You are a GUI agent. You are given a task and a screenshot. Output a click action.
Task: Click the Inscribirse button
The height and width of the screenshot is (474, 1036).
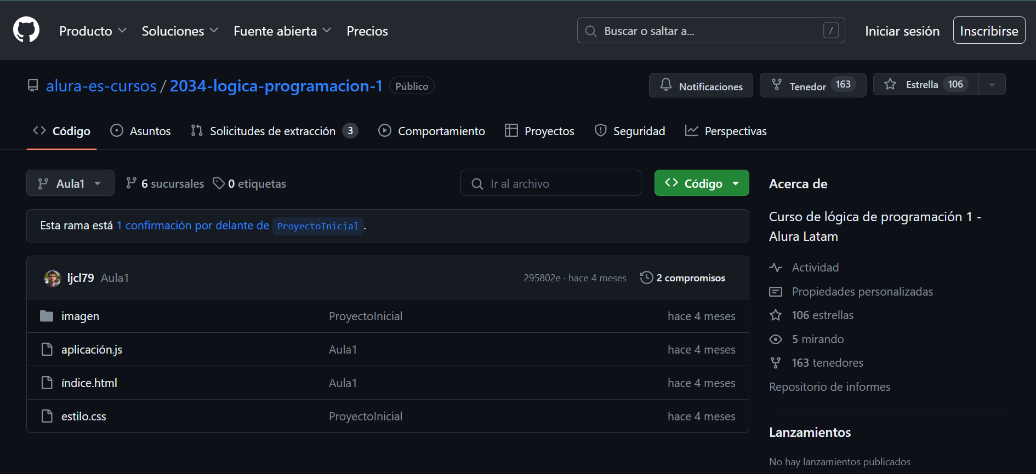[989, 30]
